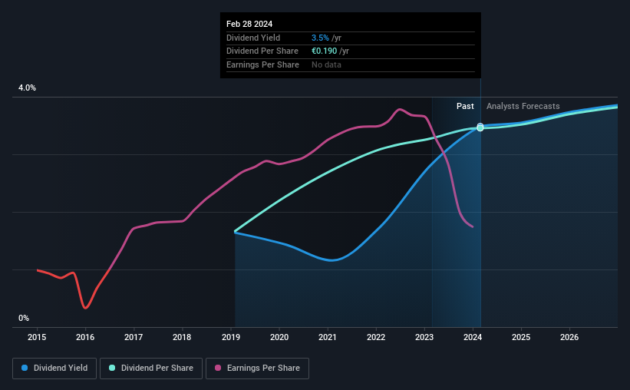The height and width of the screenshot is (390, 630).
Task: Click the 2024 x-axis year label
Action: coord(473,337)
